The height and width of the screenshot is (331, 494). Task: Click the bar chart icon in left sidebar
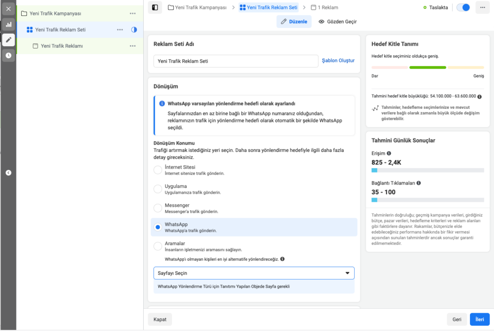coord(8,24)
